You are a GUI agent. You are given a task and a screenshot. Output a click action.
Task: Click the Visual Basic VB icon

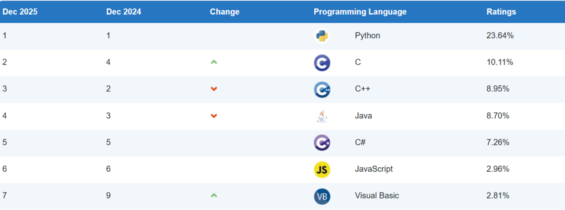322,196
